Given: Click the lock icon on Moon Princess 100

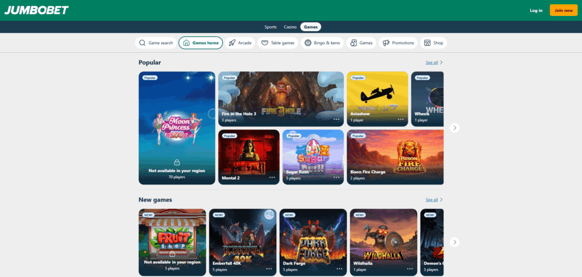Looking at the screenshot, I should point(177,162).
